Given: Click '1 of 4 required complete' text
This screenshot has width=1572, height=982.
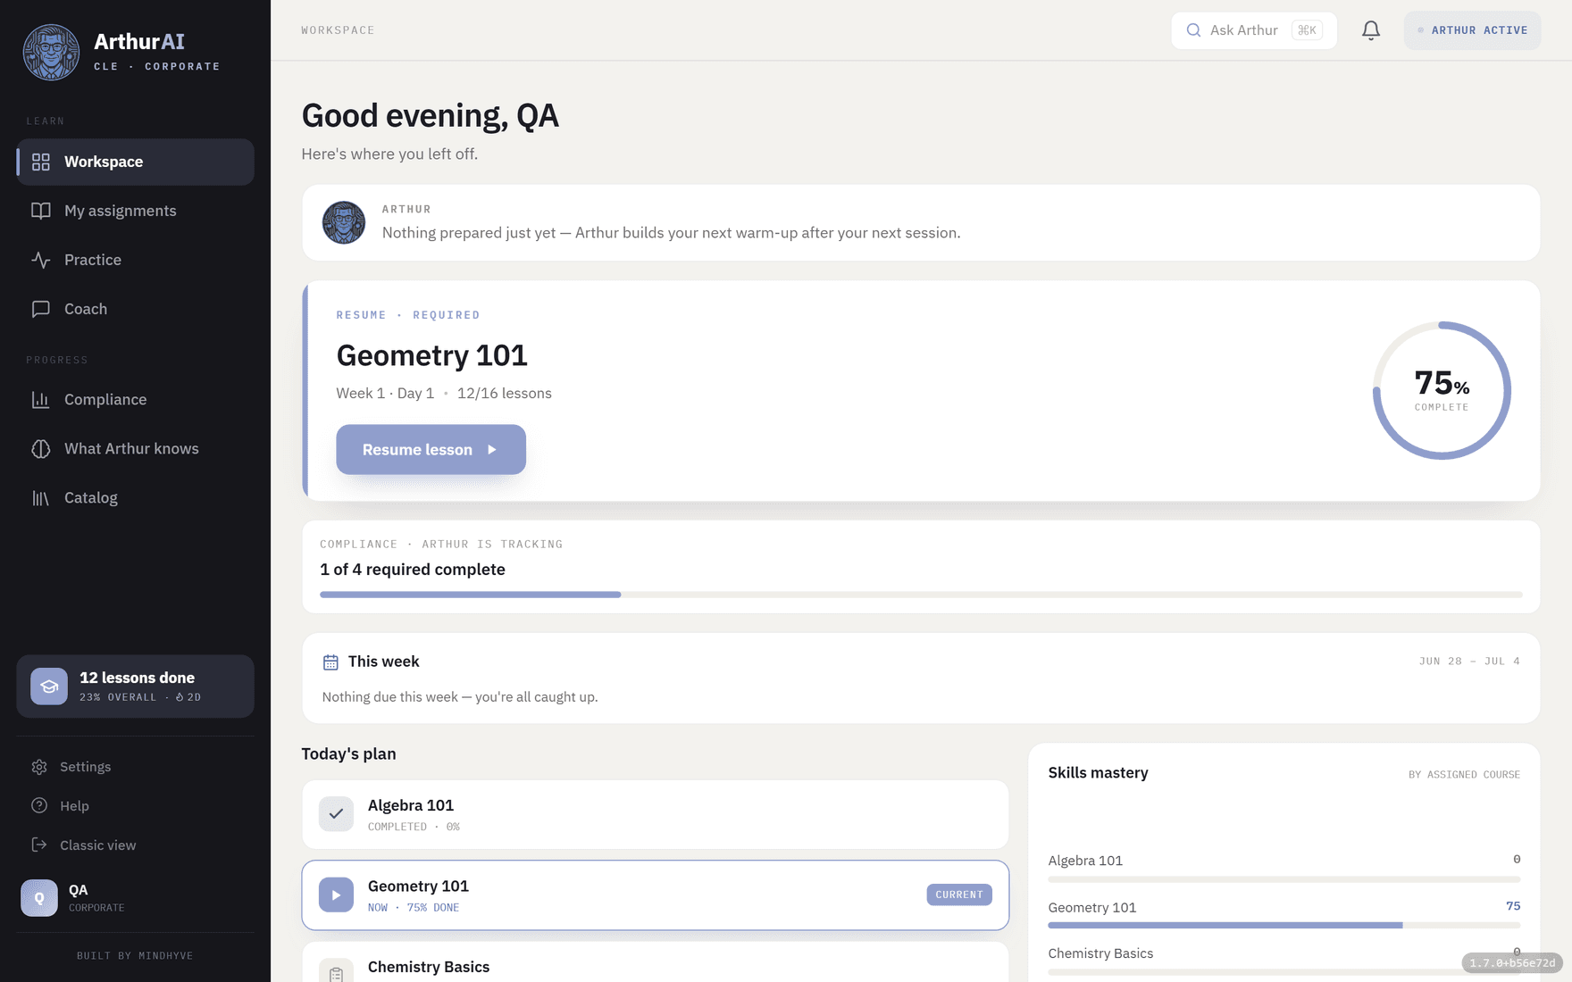Looking at the screenshot, I should tap(413, 570).
